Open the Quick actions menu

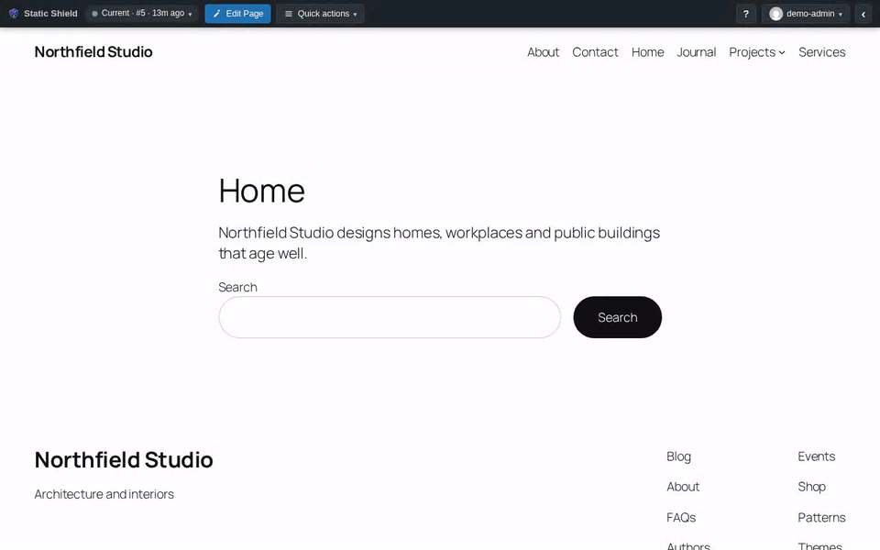click(x=321, y=14)
